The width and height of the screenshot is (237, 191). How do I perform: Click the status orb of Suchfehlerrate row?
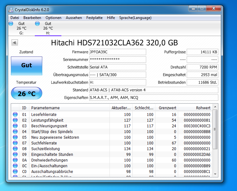15,143
